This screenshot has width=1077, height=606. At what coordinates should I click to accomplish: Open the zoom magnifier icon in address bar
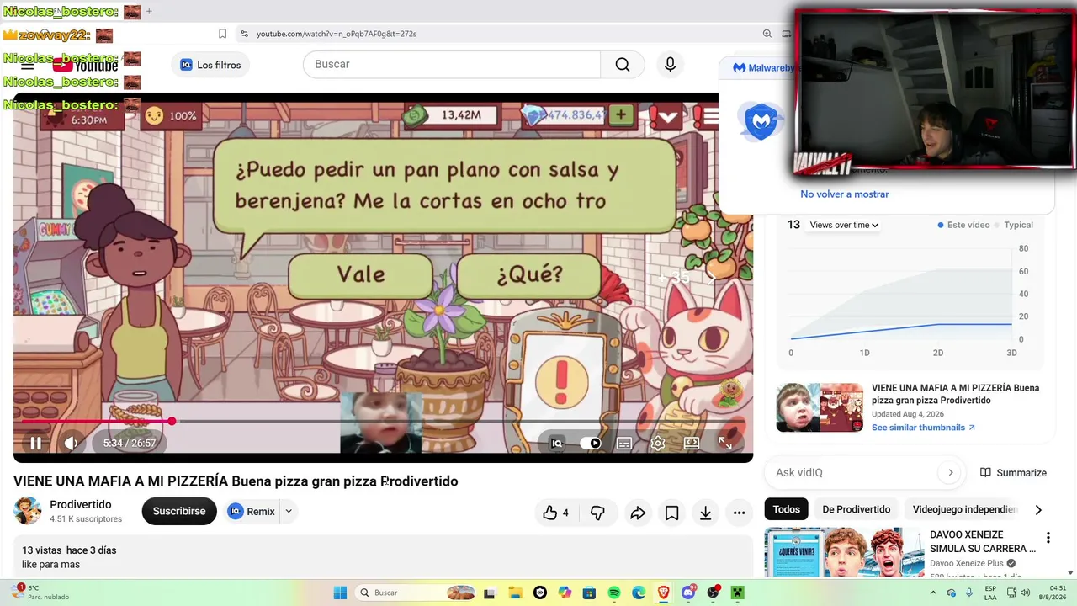[767, 34]
